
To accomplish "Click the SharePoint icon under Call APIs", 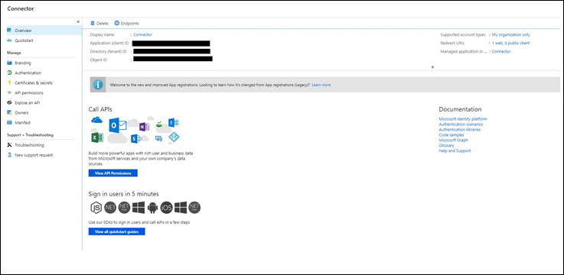I will (x=136, y=138).
